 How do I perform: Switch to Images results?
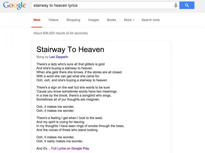94,20
